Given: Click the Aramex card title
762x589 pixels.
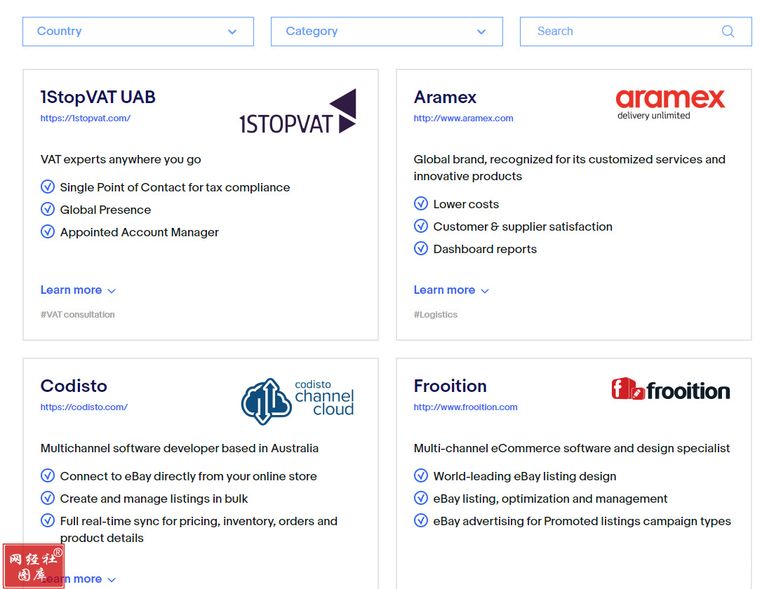Looking at the screenshot, I should (x=445, y=97).
